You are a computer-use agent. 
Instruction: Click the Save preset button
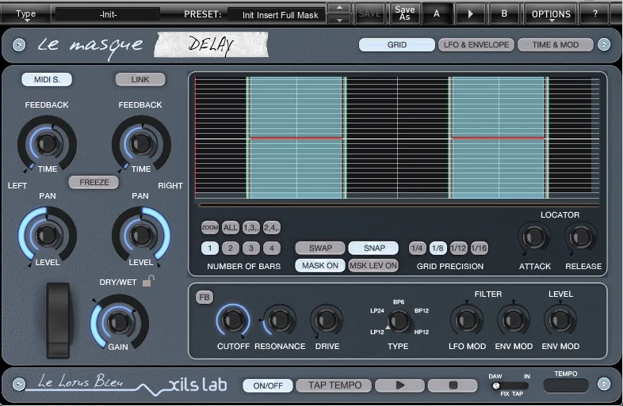(369, 14)
